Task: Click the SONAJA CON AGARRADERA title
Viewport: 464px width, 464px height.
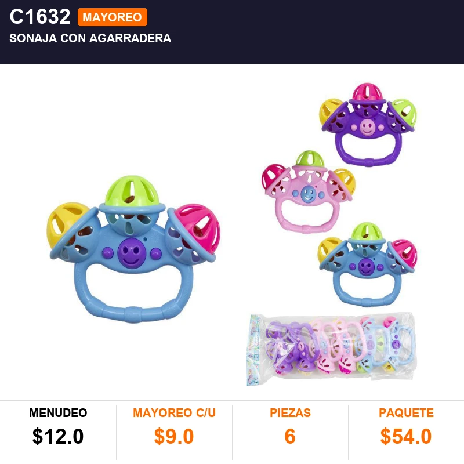Action: pos(90,38)
